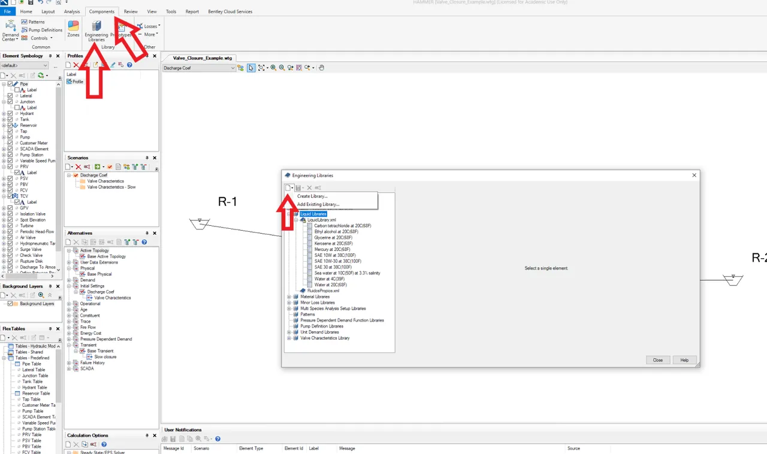Uncheck the Hydrant symbology checkbox
This screenshot has width=767, height=454.
tap(10, 113)
